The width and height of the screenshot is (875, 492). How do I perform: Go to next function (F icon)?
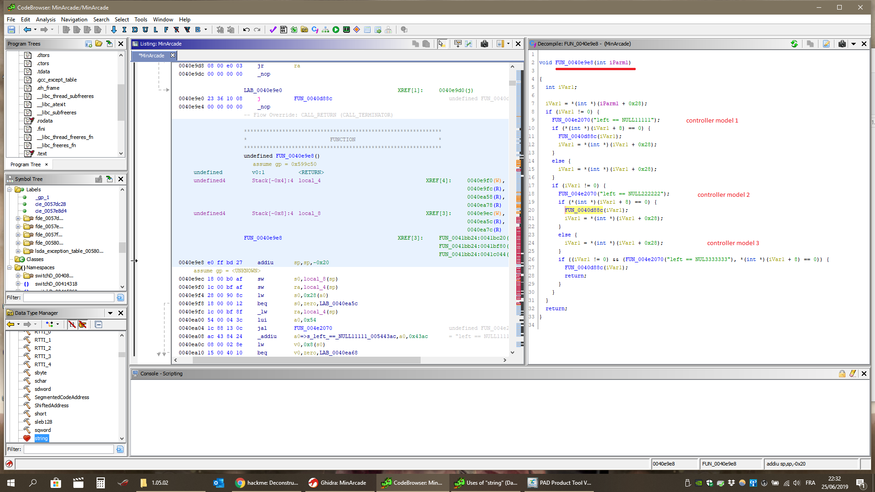point(166,30)
